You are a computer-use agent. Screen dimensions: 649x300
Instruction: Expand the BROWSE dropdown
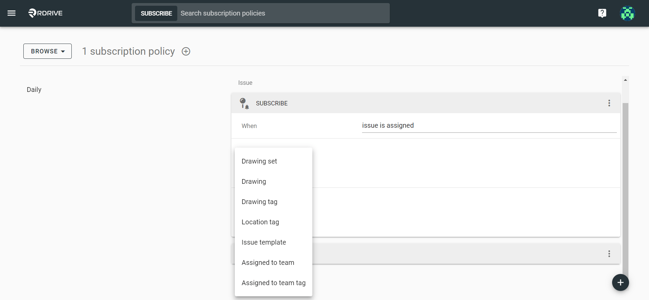click(x=47, y=51)
